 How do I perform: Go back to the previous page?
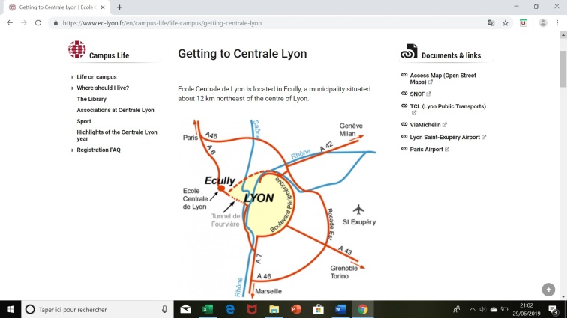[10, 23]
